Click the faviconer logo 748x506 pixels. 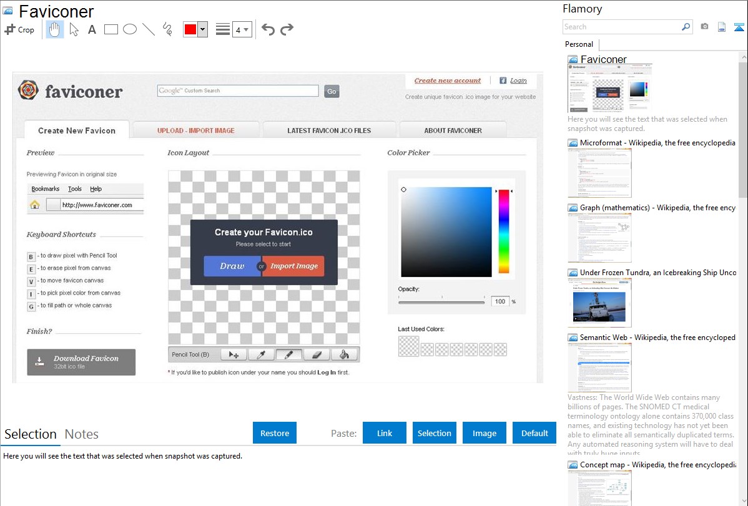(71, 90)
